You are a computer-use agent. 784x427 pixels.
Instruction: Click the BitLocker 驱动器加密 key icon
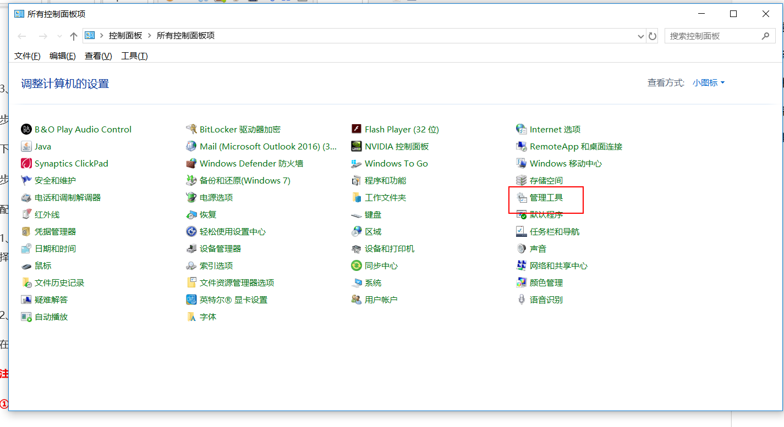(x=191, y=130)
